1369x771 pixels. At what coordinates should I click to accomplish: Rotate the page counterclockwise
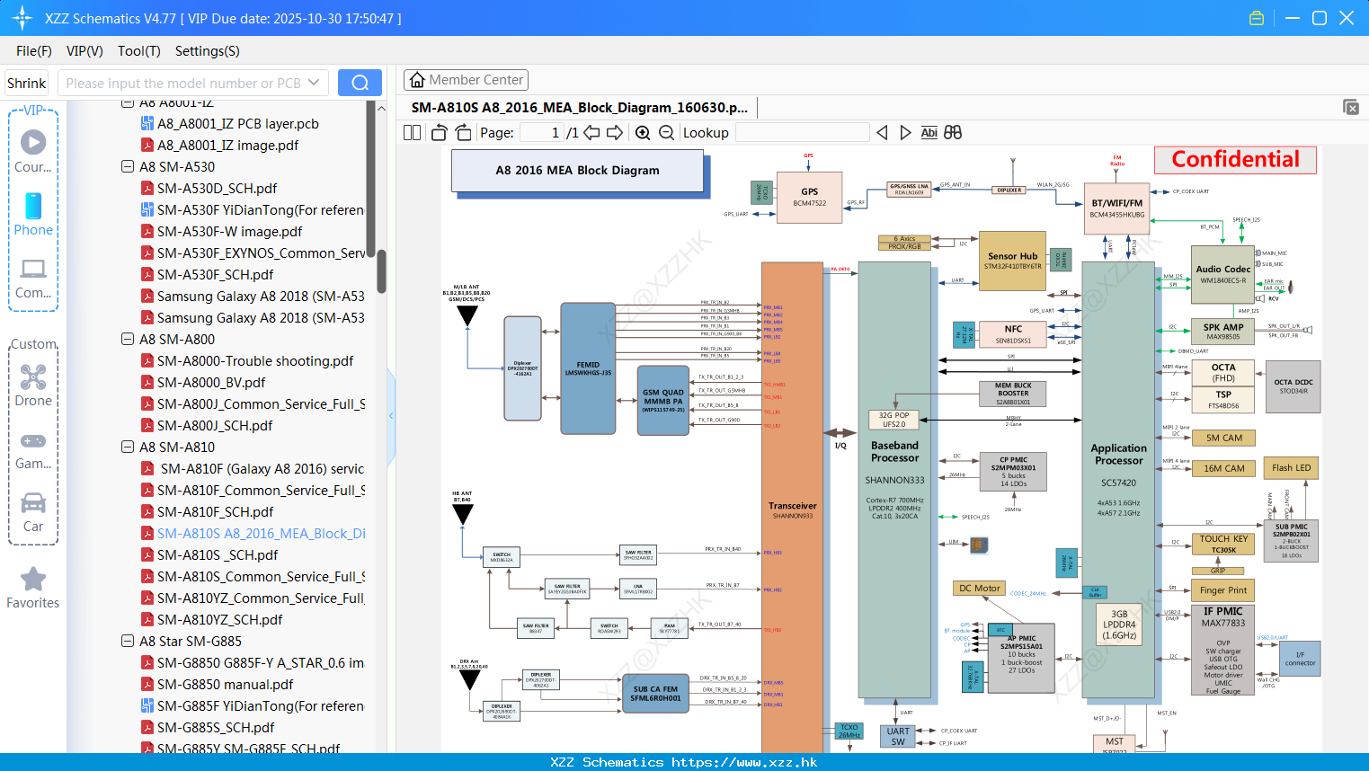pos(439,132)
